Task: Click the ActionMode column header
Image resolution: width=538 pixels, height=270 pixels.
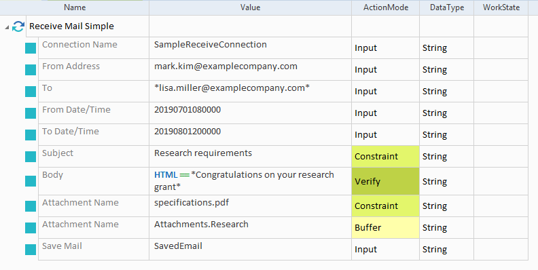Action: click(x=386, y=7)
